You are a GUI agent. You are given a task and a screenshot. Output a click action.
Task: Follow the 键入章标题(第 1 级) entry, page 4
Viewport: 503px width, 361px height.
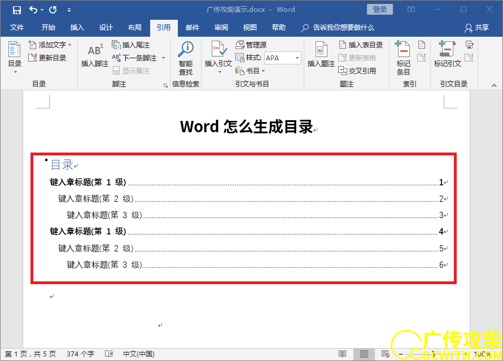248,232
